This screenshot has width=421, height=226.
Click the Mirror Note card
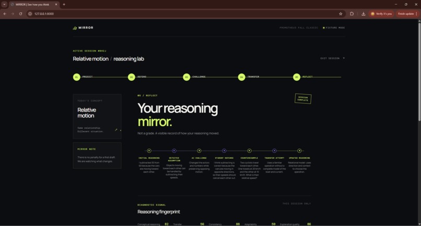coord(97,155)
